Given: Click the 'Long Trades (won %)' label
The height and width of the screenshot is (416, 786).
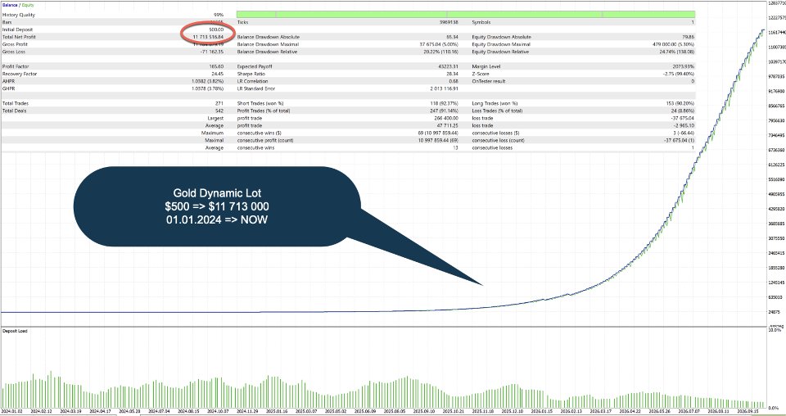Looking at the screenshot, I should point(495,103).
